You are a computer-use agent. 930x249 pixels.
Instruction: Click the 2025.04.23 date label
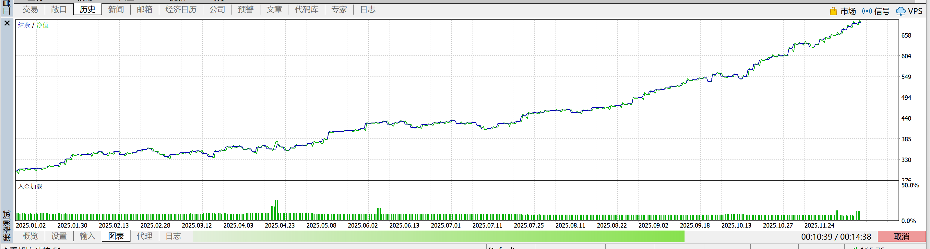click(x=280, y=226)
